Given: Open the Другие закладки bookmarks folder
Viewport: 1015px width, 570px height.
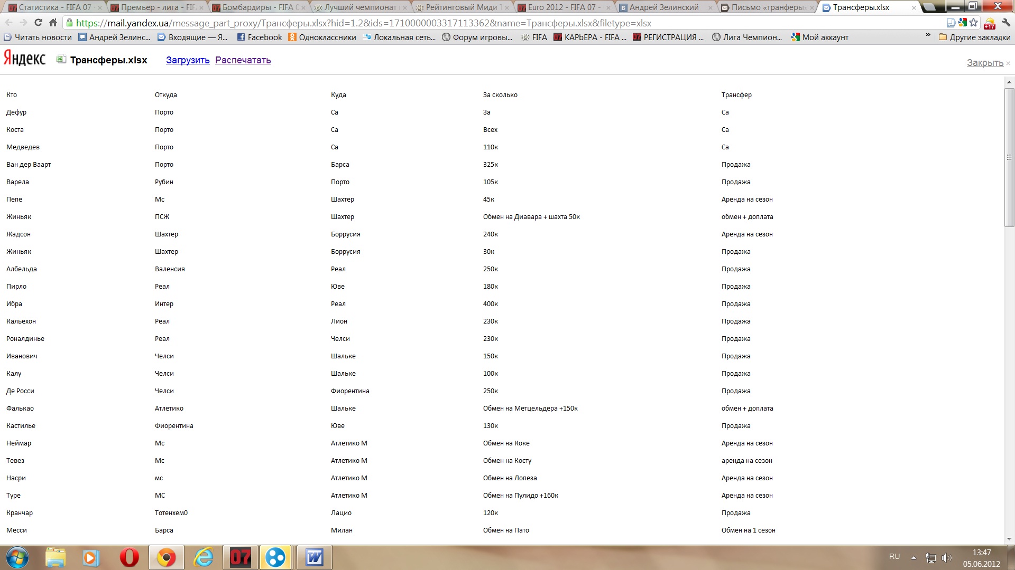Looking at the screenshot, I should tap(975, 37).
